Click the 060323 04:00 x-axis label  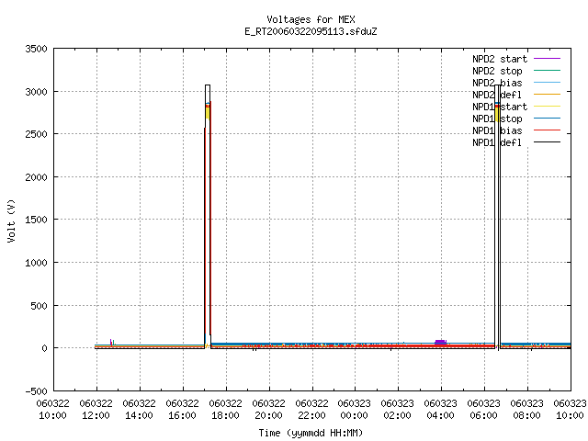(441, 410)
